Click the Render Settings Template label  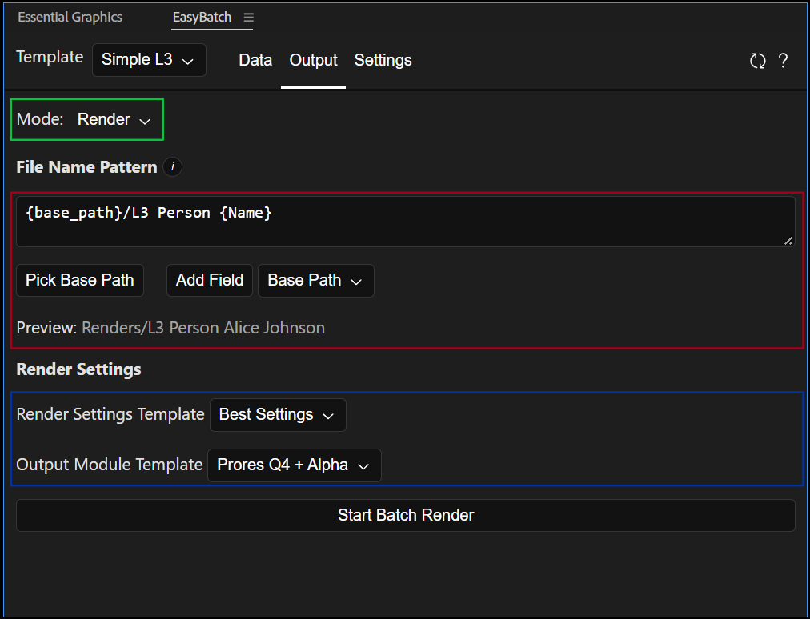[110, 414]
